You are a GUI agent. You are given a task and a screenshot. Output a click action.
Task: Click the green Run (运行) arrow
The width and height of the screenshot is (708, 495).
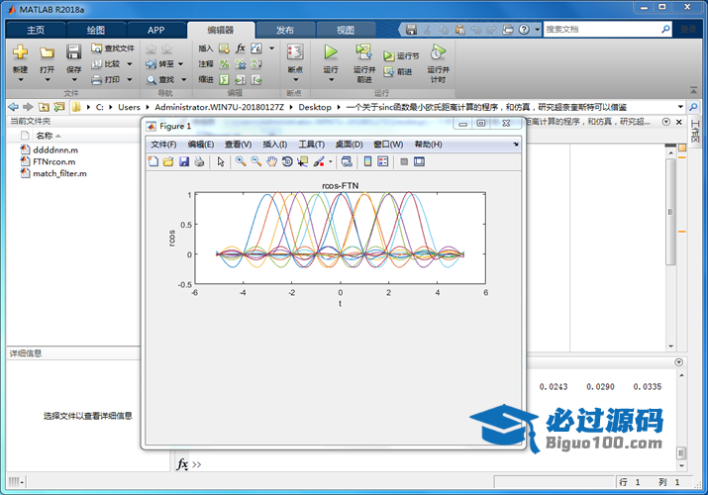[331, 52]
